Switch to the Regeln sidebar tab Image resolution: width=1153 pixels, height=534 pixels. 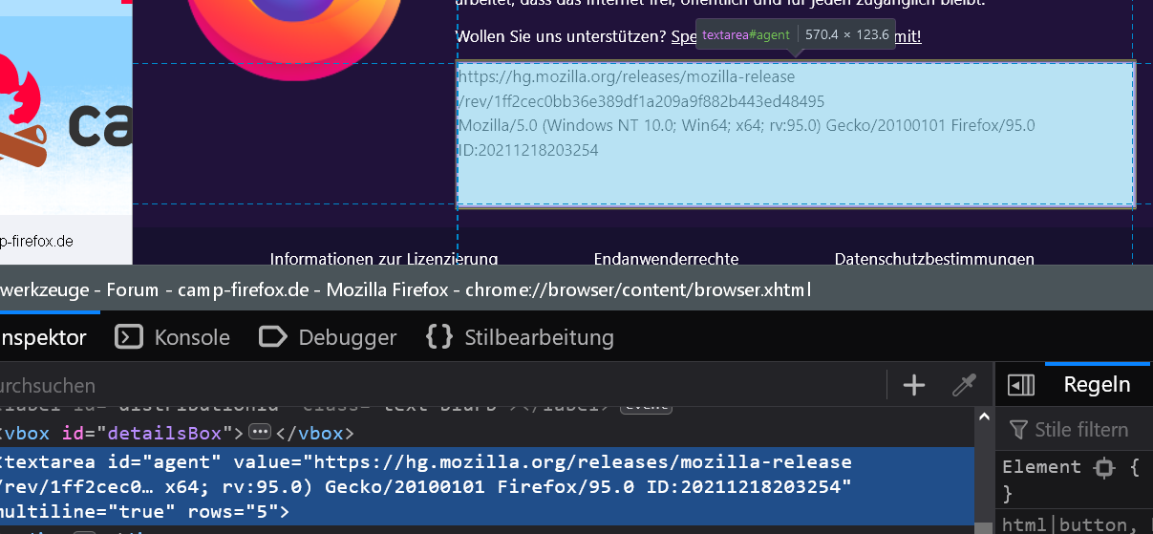point(1097,385)
